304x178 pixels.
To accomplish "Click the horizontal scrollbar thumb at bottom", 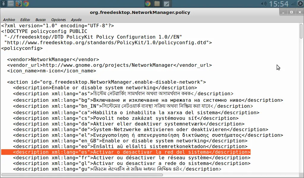I will [82, 175].
